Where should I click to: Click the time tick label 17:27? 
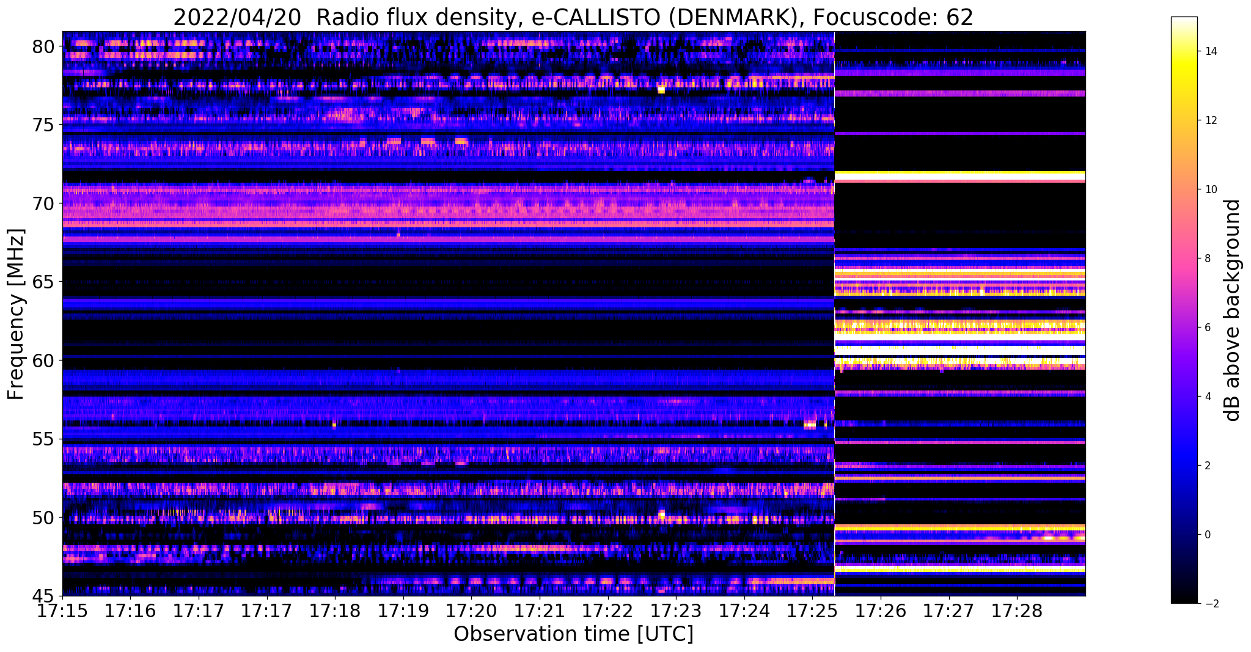pyautogui.click(x=948, y=611)
